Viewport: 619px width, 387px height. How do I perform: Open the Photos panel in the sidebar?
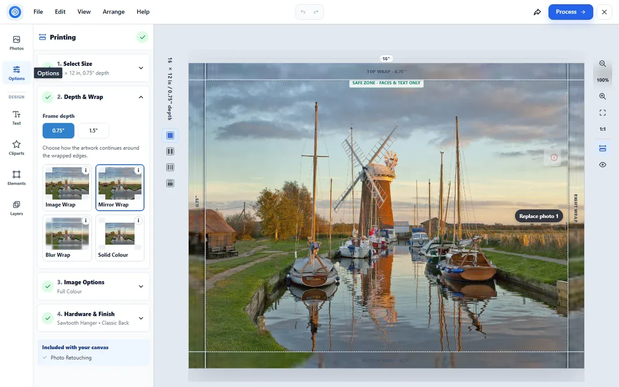pos(16,43)
